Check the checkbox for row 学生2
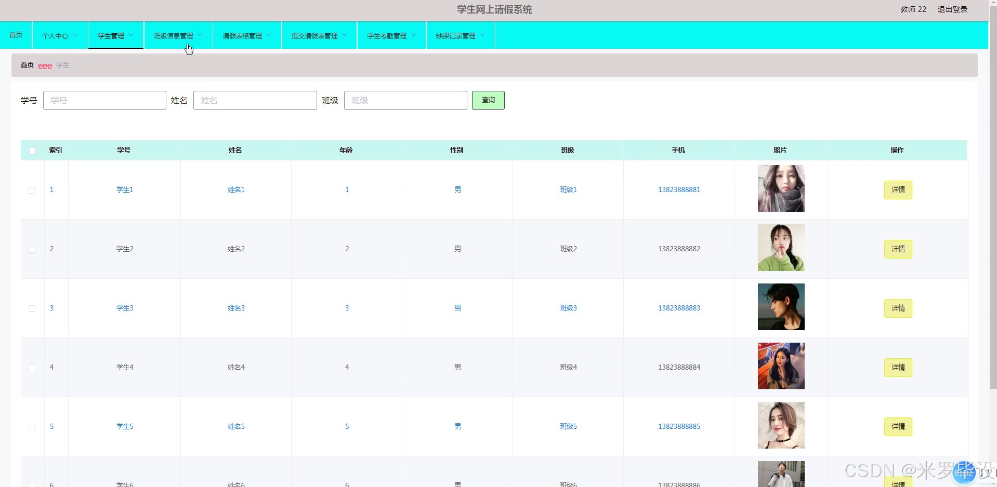 pyautogui.click(x=32, y=249)
